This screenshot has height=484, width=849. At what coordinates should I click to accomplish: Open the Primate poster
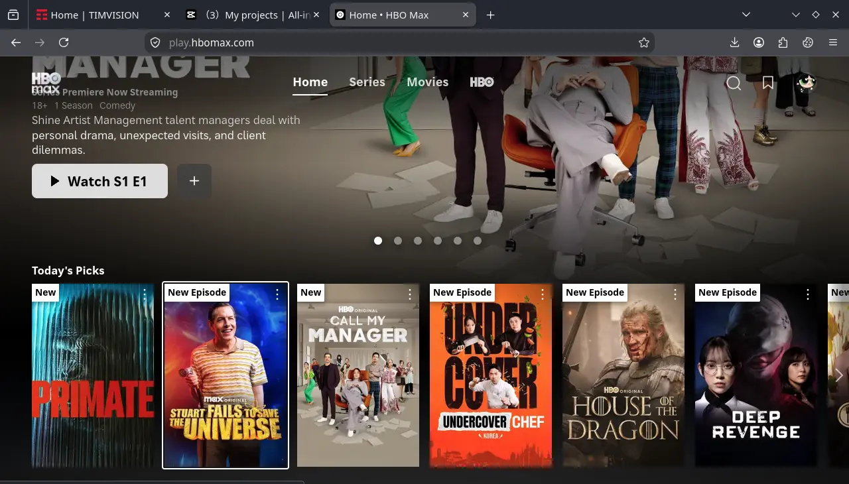tap(93, 375)
